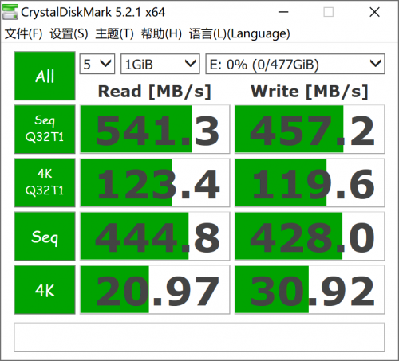Open the 语言(L)(Language) menu
This screenshot has width=399, height=361.
239,33
